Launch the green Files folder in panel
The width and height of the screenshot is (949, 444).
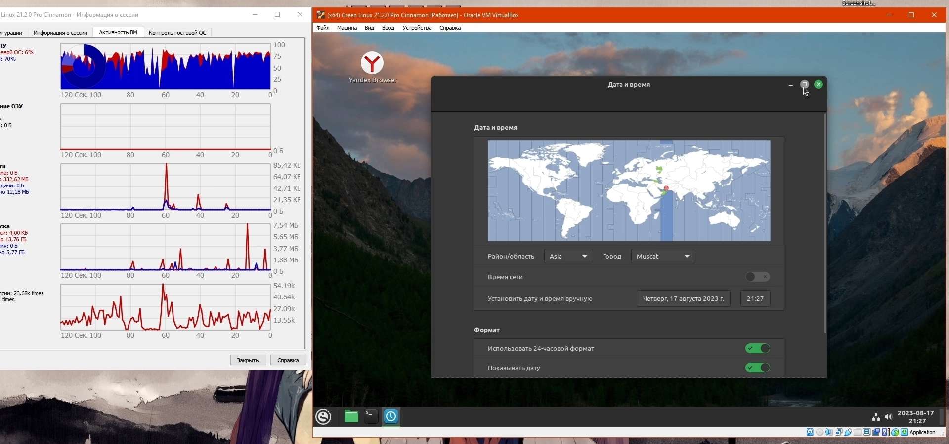tap(351, 417)
